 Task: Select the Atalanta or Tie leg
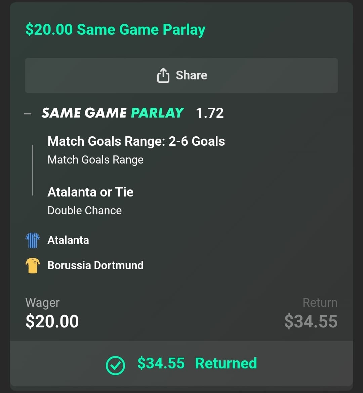point(90,192)
